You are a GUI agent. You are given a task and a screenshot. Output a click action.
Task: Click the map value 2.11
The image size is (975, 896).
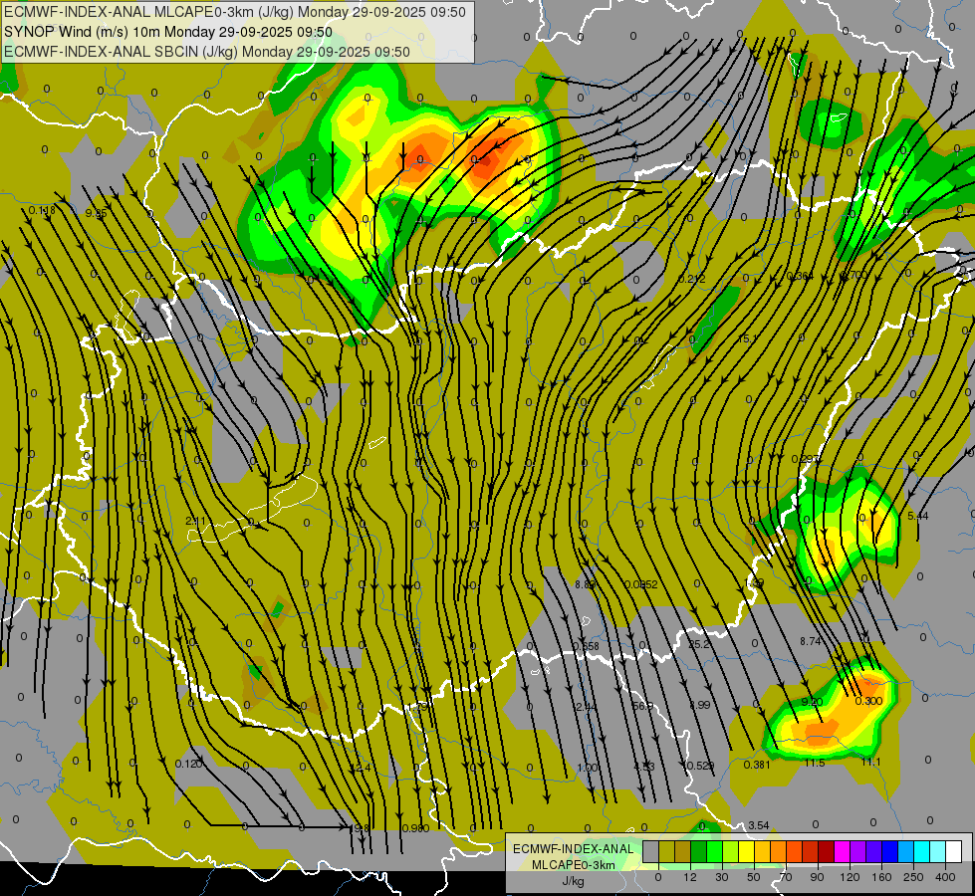(x=196, y=521)
